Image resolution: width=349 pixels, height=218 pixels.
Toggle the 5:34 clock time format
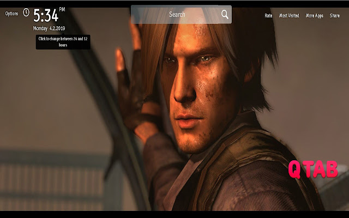pyautogui.click(x=46, y=16)
